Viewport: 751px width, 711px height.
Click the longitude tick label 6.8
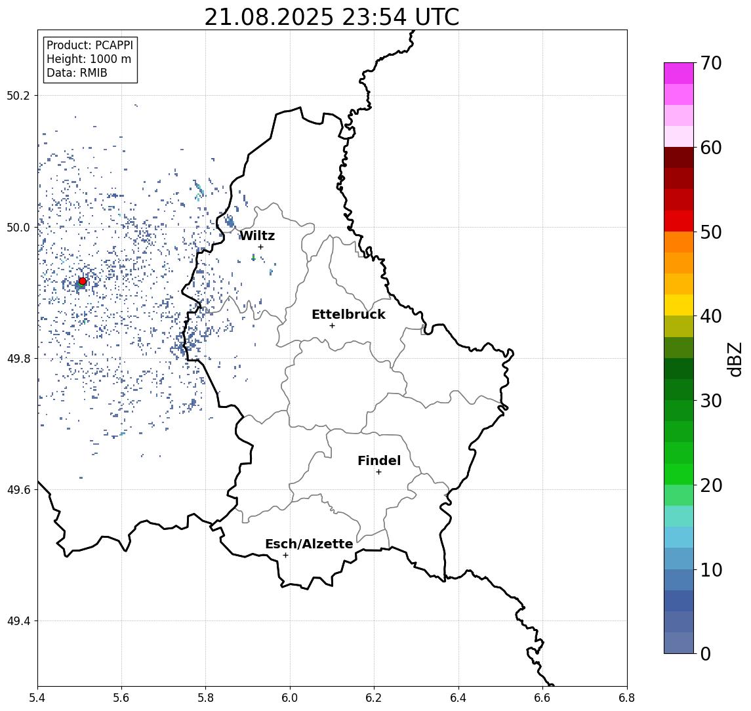click(627, 698)
